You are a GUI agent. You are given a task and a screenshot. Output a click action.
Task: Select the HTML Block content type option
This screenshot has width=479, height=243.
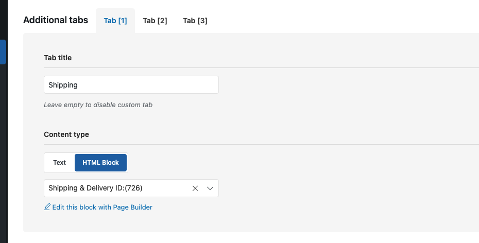tap(100, 163)
